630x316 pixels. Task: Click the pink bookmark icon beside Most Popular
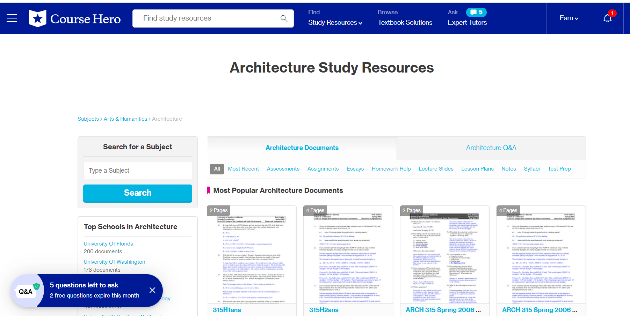click(209, 190)
